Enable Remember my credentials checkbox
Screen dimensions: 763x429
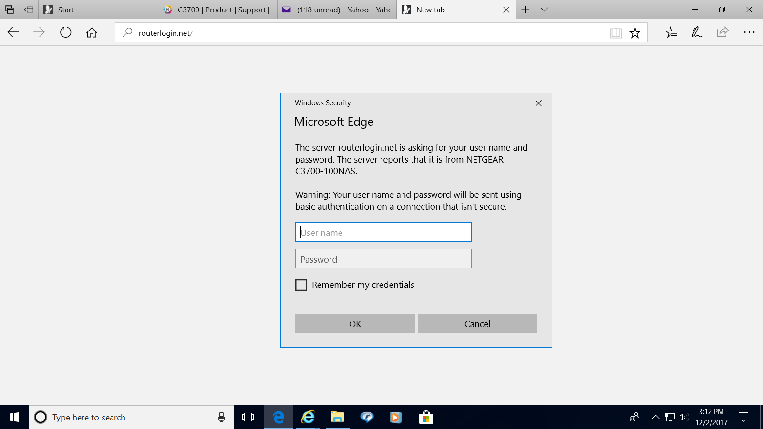301,285
